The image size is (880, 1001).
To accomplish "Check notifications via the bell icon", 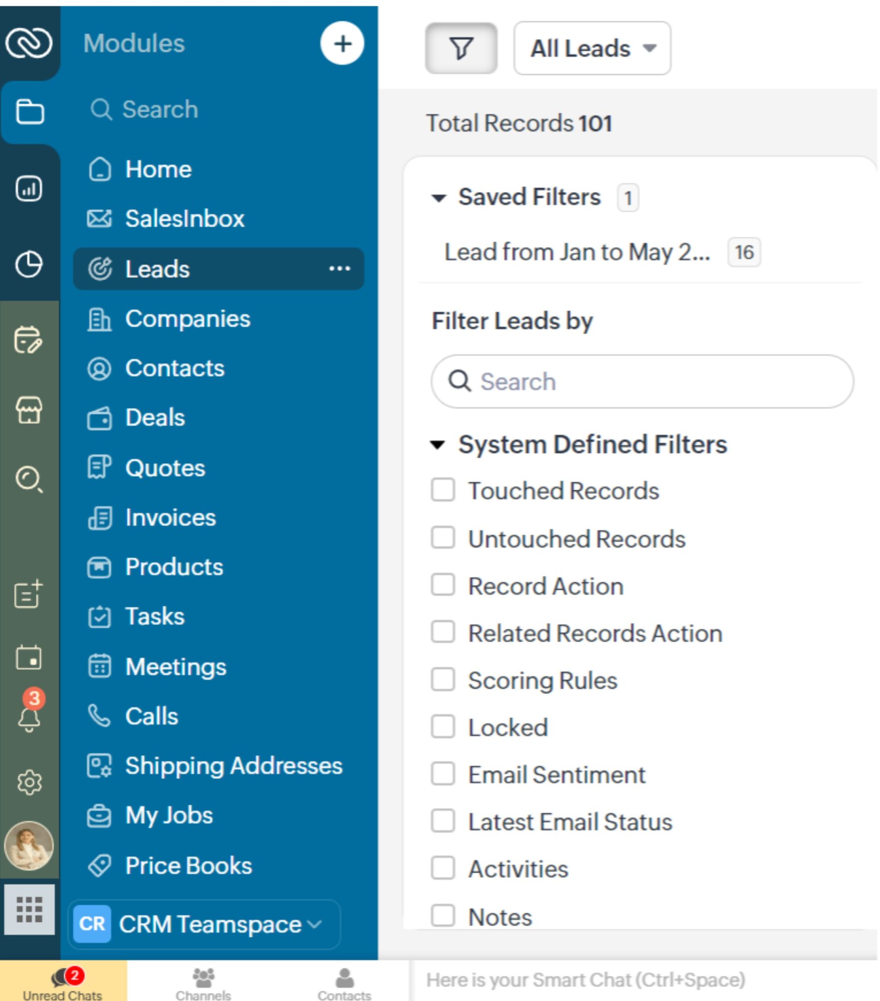I will tap(28, 720).
